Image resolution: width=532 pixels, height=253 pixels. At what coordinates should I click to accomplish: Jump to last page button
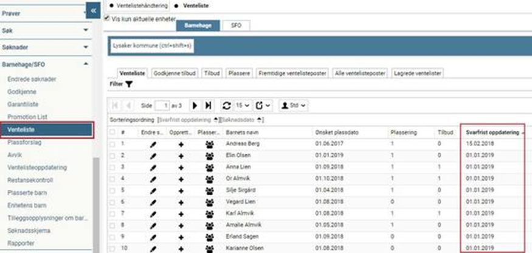click(x=209, y=105)
